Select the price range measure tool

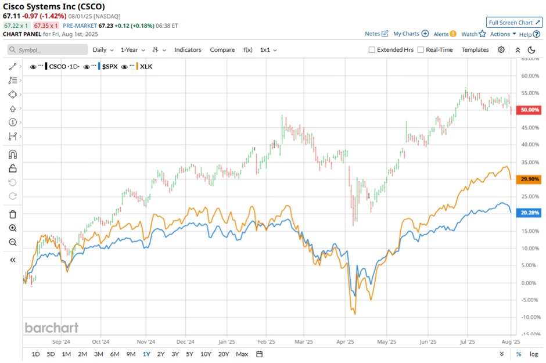click(x=13, y=136)
